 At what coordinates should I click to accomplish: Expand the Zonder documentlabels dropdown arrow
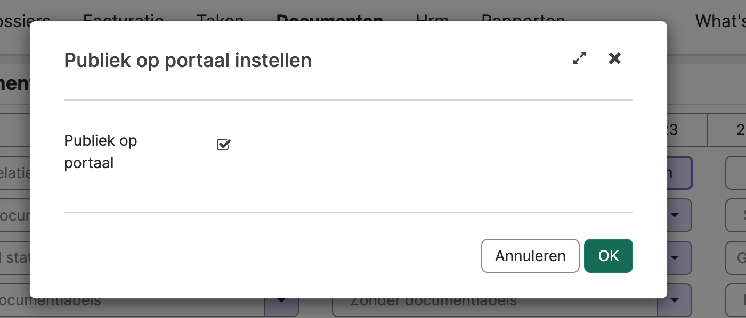675,301
